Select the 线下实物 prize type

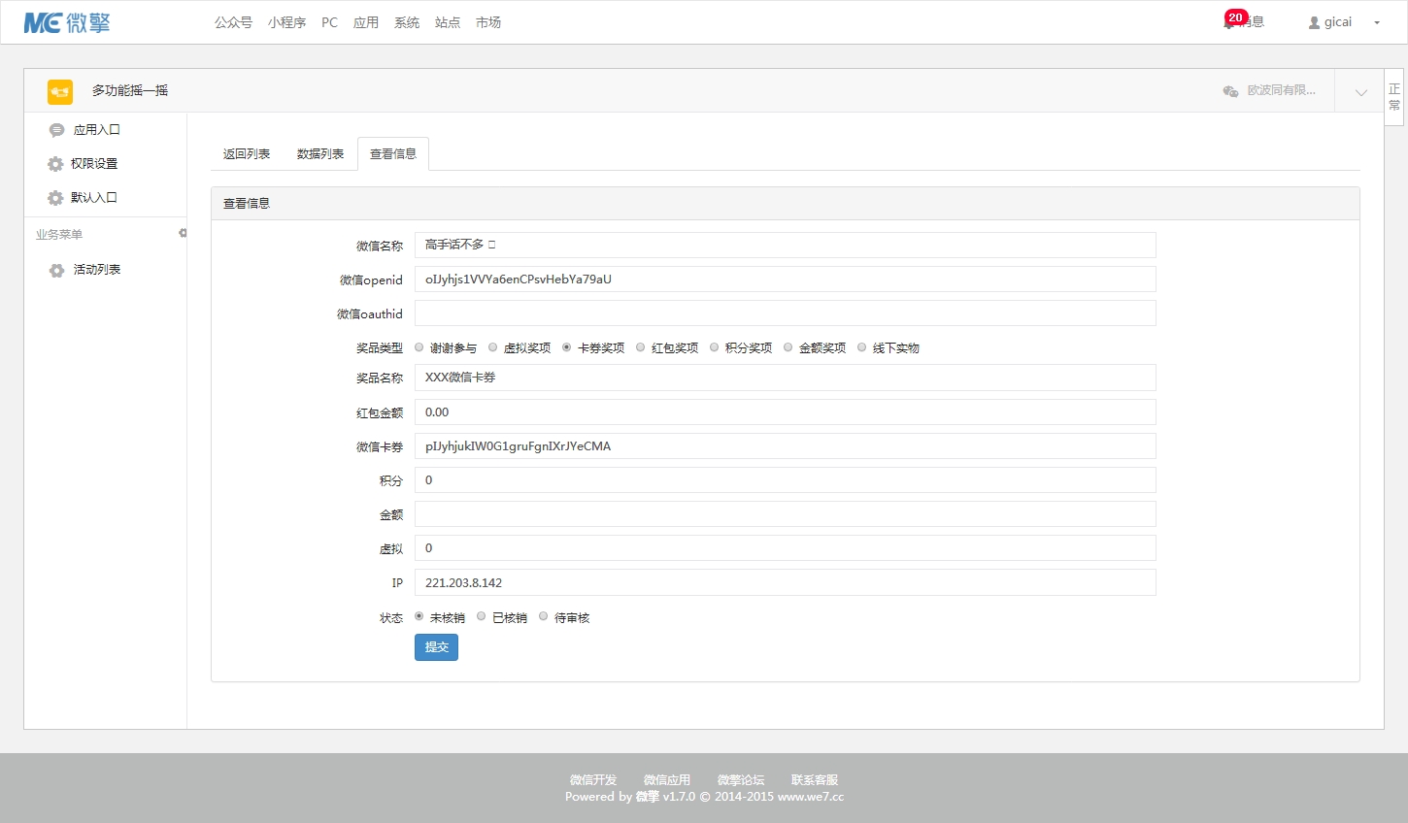(x=862, y=347)
